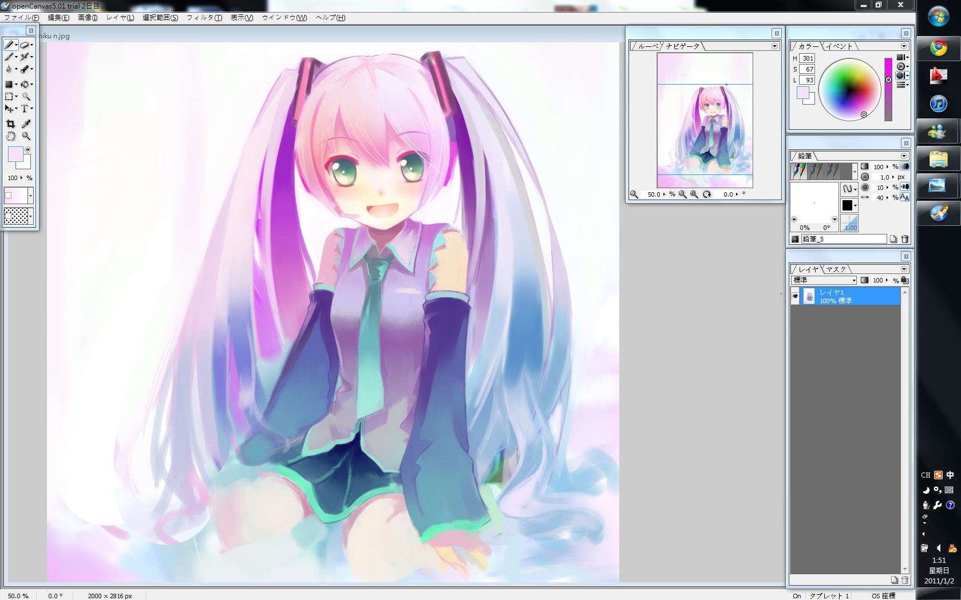Zoom out in the navigator panel
Screen dimensions: 961x600
(682, 194)
